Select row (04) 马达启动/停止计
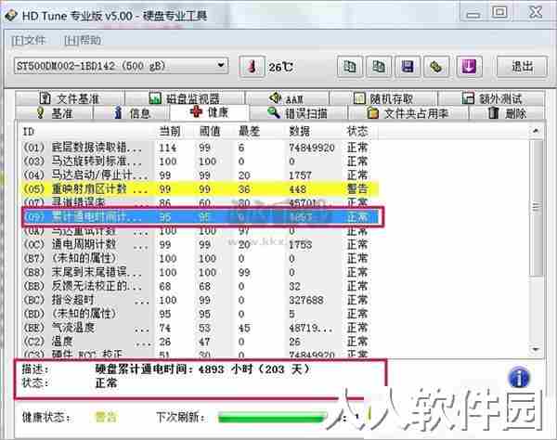The height and width of the screenshot is (440, 557). (199, 175)
